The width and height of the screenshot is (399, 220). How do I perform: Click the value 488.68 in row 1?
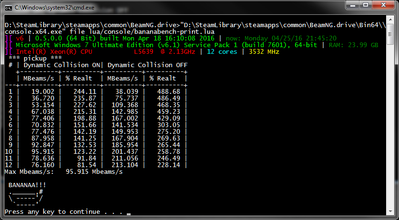[x=169, y=91]
